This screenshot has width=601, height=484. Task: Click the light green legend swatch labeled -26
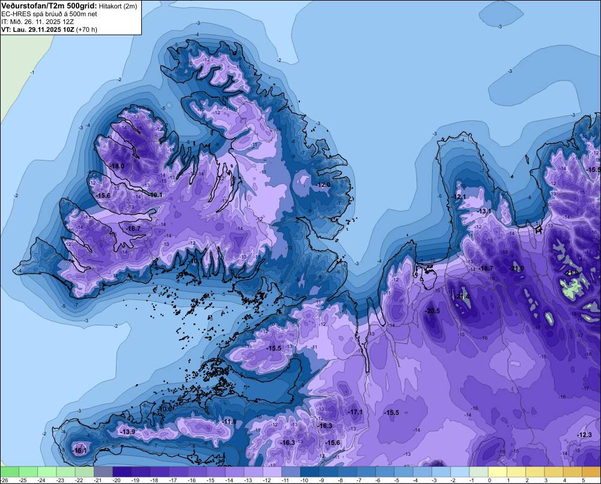pos(10,472)
